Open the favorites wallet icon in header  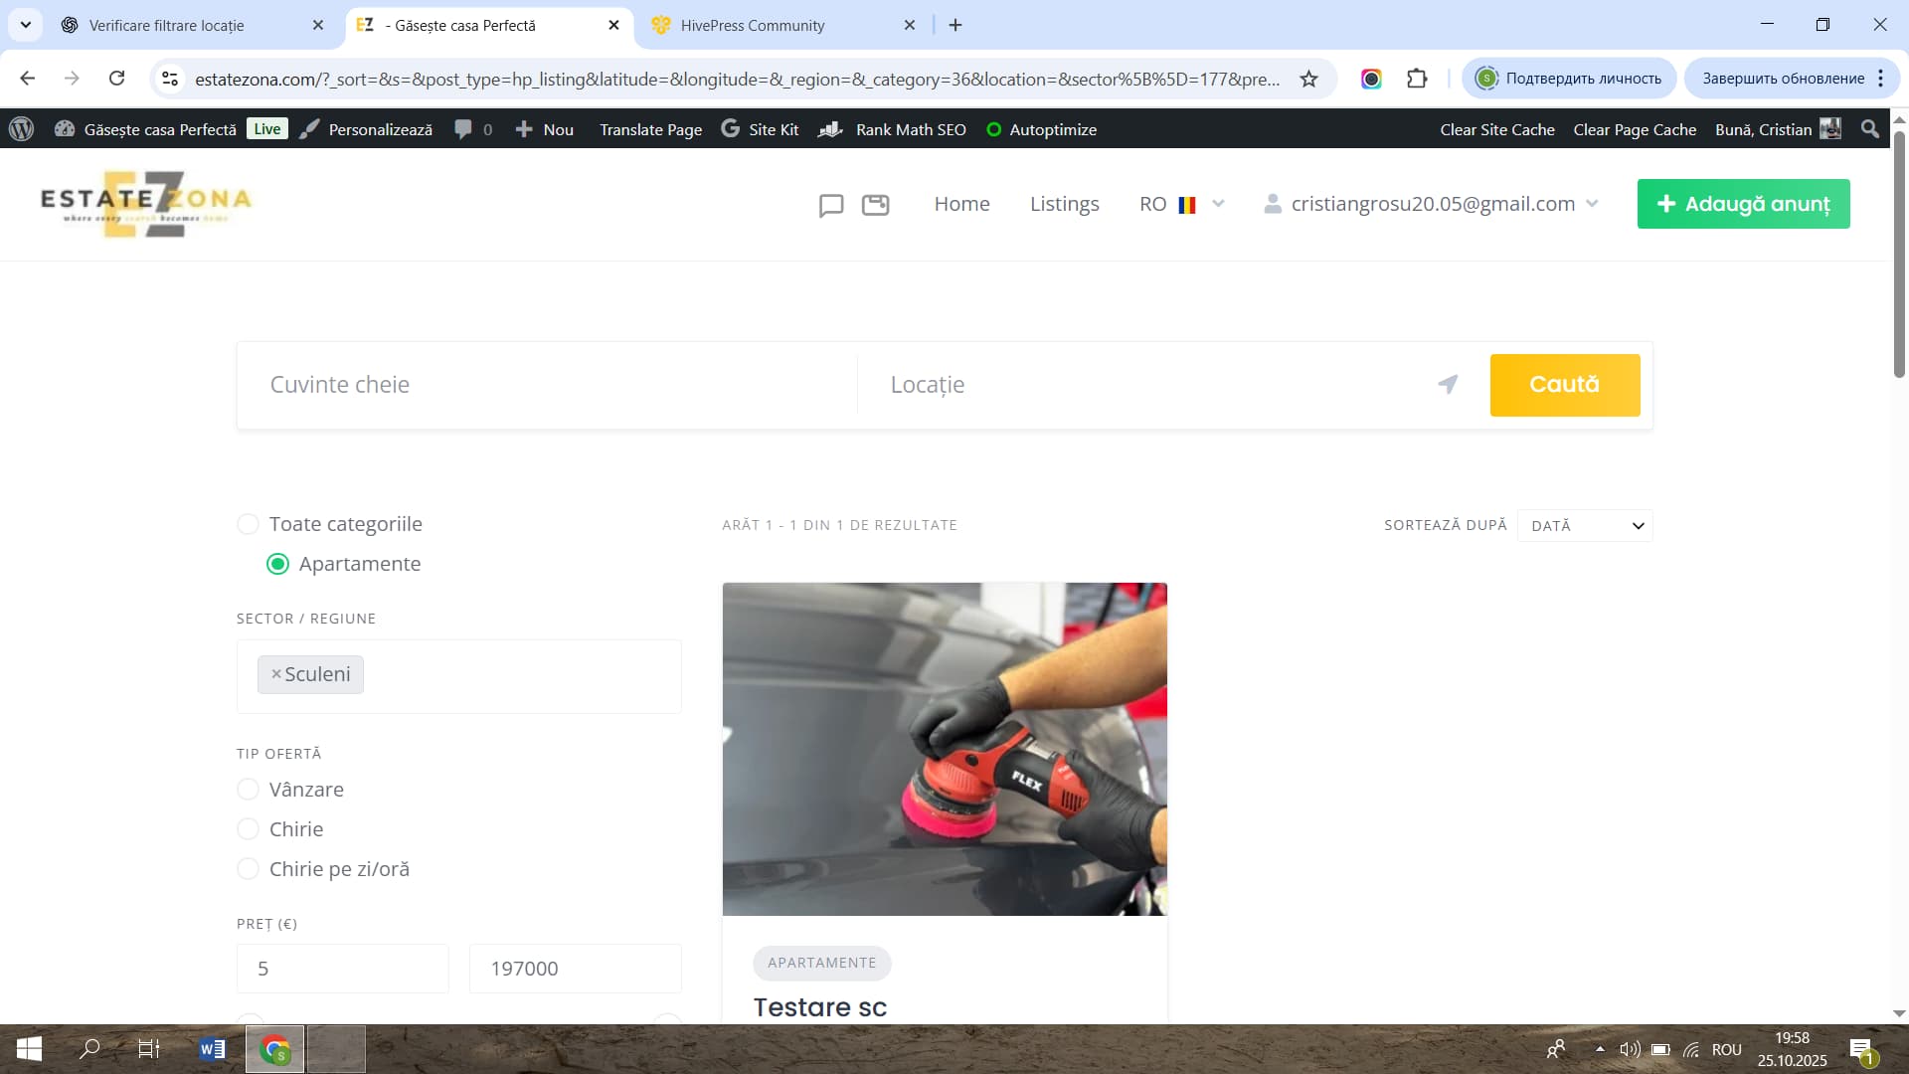[875, 205]
